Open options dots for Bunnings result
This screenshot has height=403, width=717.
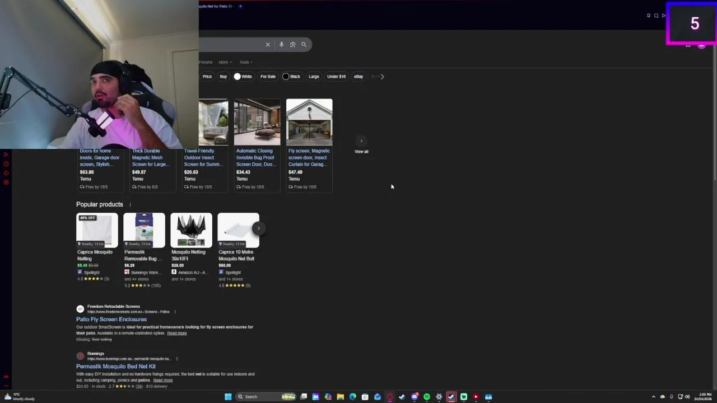pyautogui.click(x=176, y=359)
